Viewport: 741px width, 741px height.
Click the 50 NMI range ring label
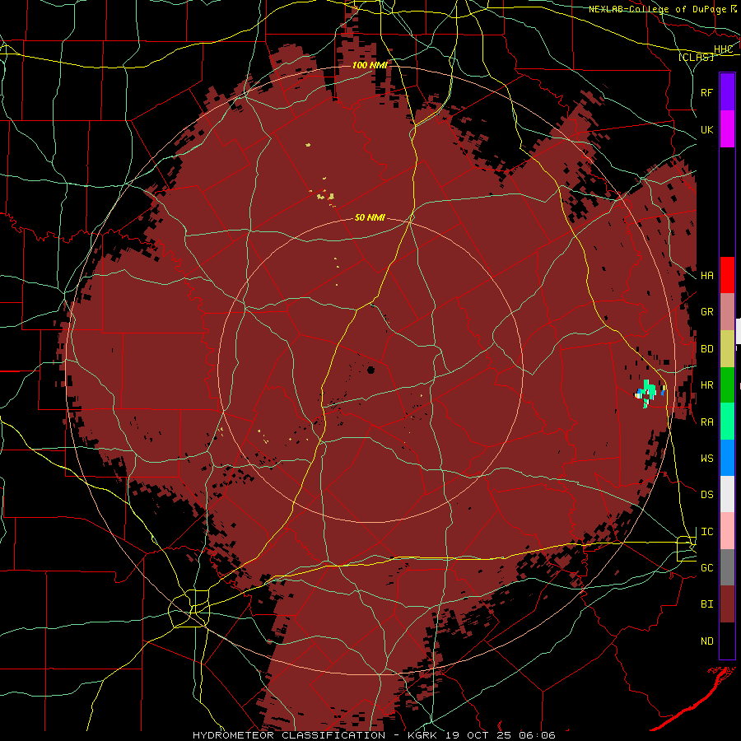370,218
